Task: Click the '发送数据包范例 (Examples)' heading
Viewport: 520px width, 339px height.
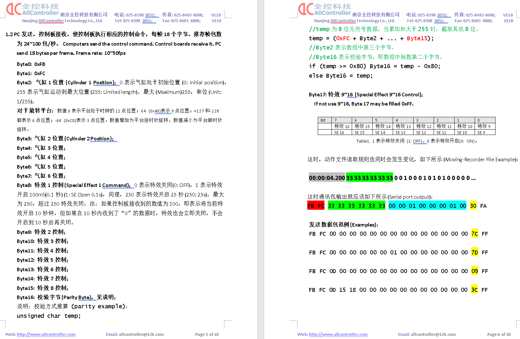Action: click(343, 225)
